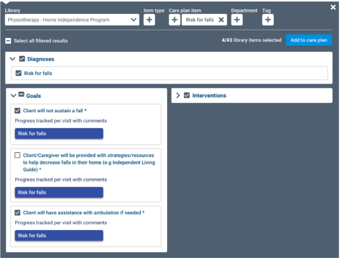Uncheck Client will not sustain a fall
Viewport: 340px width, 258px height.
click(x=18, y=111)
